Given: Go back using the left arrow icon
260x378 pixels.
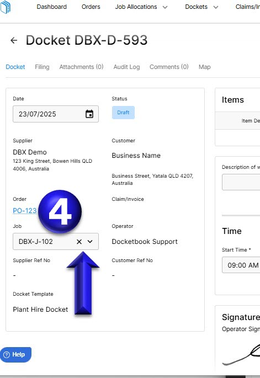Looking at the screenshot, I should (x=14, y=40).
